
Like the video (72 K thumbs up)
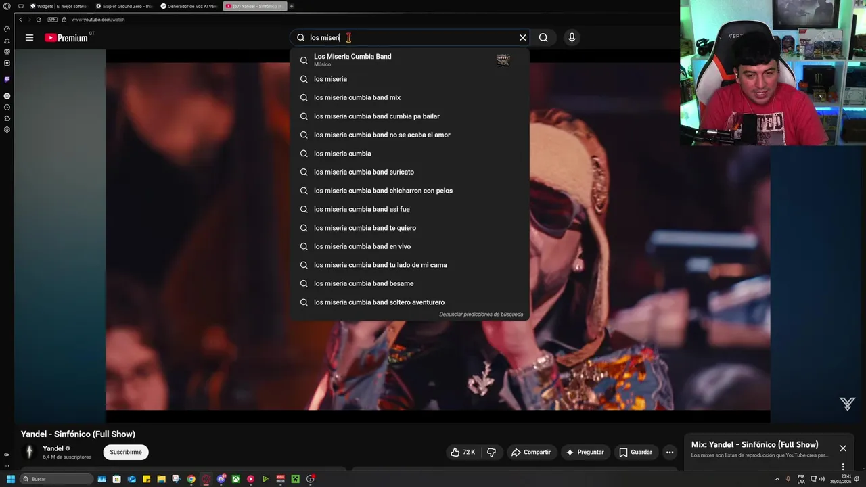coord(463,452)
